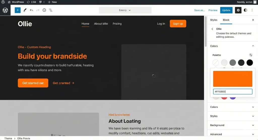This screenshot has height=140, width=258.
Task: Click the WordPress logo in editor header
Action: click(5, 10)
